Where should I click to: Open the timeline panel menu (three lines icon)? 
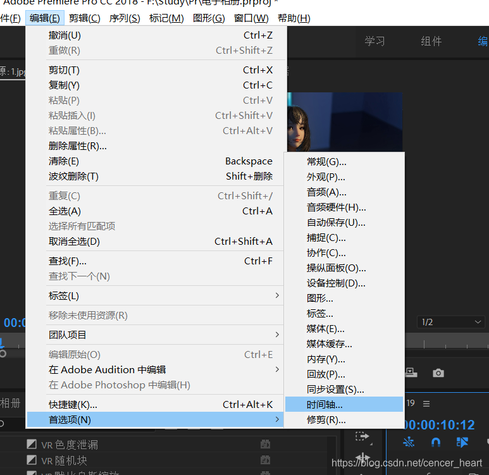[x=426, y=404]
